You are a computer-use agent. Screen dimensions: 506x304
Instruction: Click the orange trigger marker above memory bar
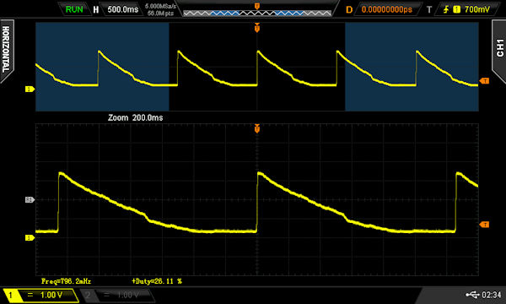[257, 6]
